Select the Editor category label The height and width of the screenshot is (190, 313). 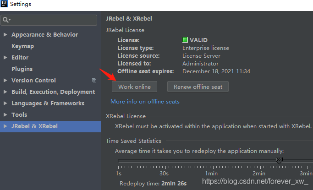pyautogui.click(x=20, y=58)
